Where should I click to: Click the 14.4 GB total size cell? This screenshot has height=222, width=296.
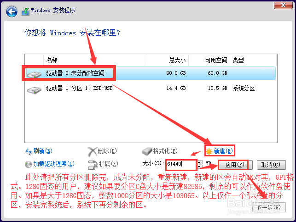click(176, 88)
